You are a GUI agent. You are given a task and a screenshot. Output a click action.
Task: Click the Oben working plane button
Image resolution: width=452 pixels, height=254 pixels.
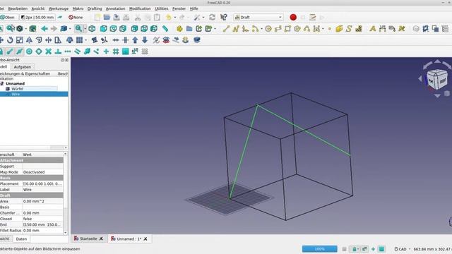coord(9,17)
